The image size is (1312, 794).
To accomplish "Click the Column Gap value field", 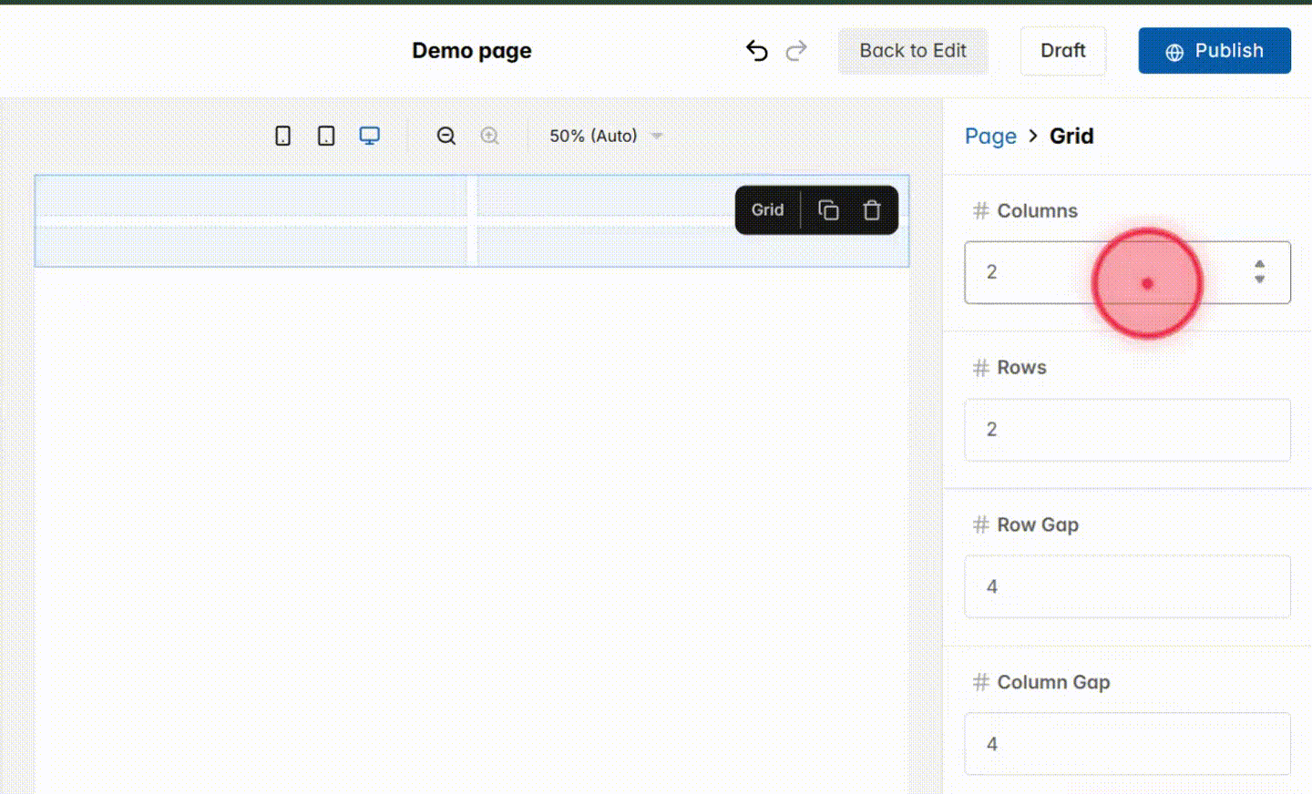I will point(1127,744).
